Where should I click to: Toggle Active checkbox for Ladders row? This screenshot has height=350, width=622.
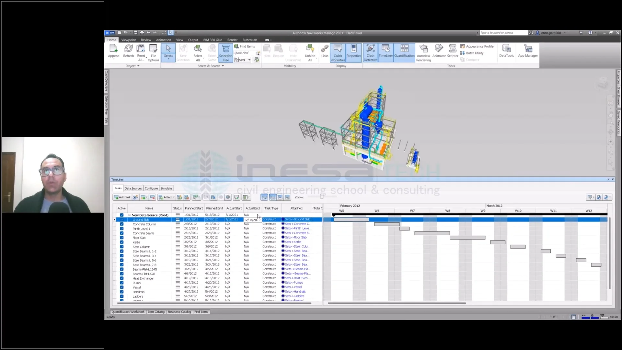point(122,297)
